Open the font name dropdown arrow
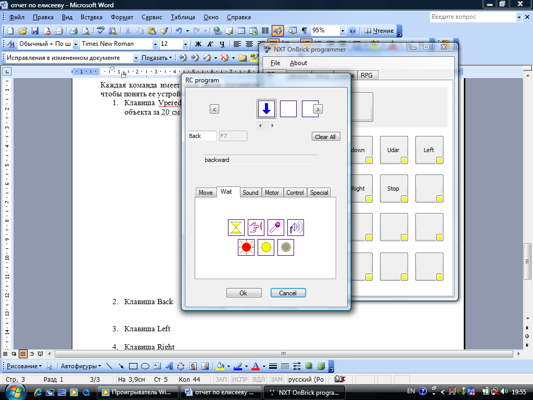The height and width of the screenshot is (400, 533). pyautogui.click(x=155, y=44)
